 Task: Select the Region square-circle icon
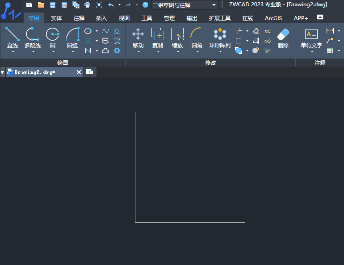pos(117,31)
